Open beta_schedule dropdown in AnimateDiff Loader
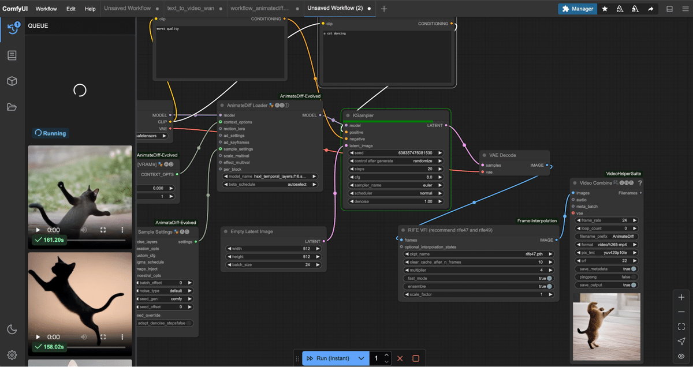 click(270, 184)
